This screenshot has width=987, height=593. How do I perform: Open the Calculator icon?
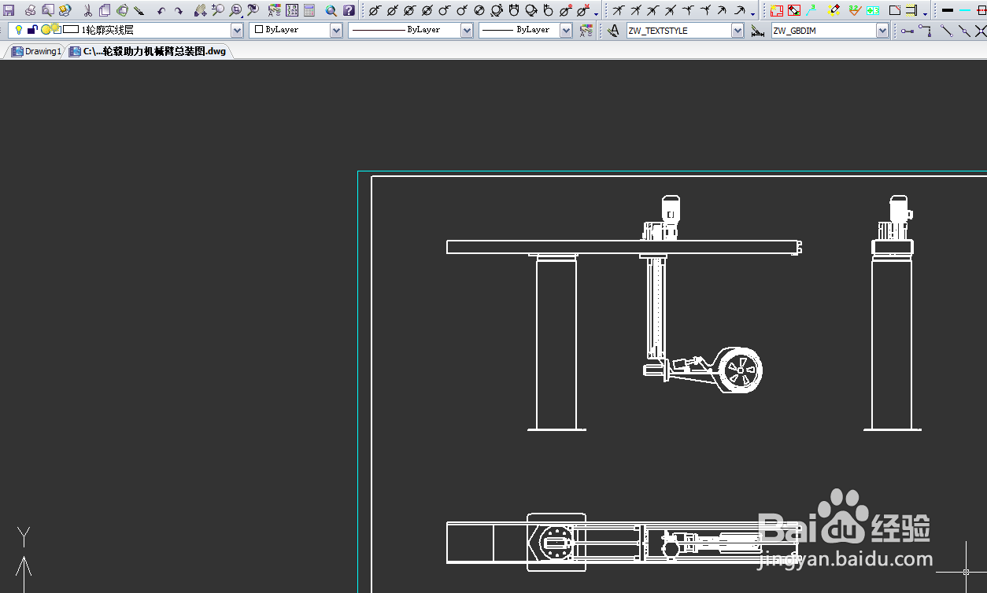(x=309, y=10)
